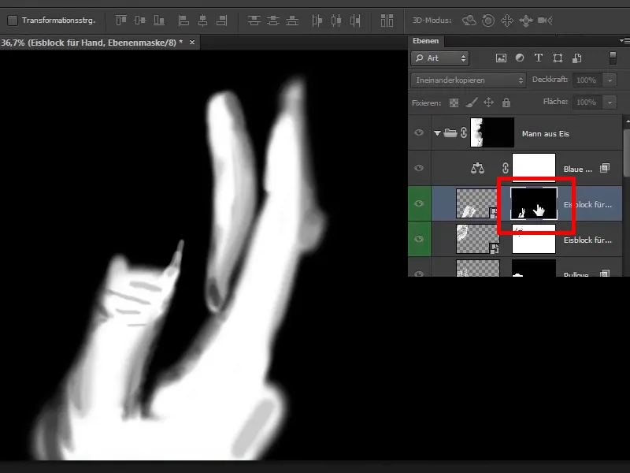The width and height of the screenshot is (630, 473).
Task: Click the selected Eisblock layer's content thumbnail
Action: tap(477, 203)
